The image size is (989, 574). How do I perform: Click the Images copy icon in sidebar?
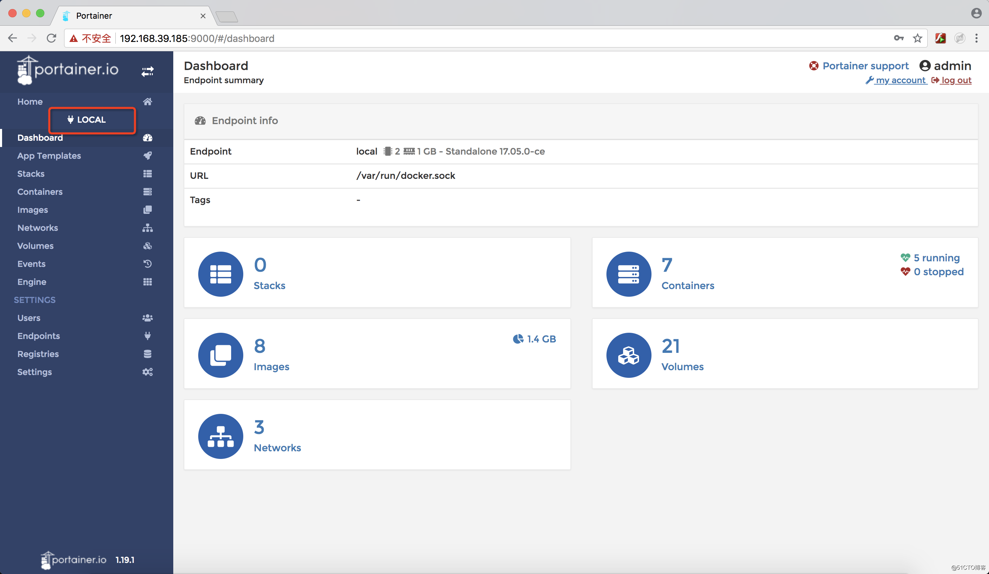(148, 210)
